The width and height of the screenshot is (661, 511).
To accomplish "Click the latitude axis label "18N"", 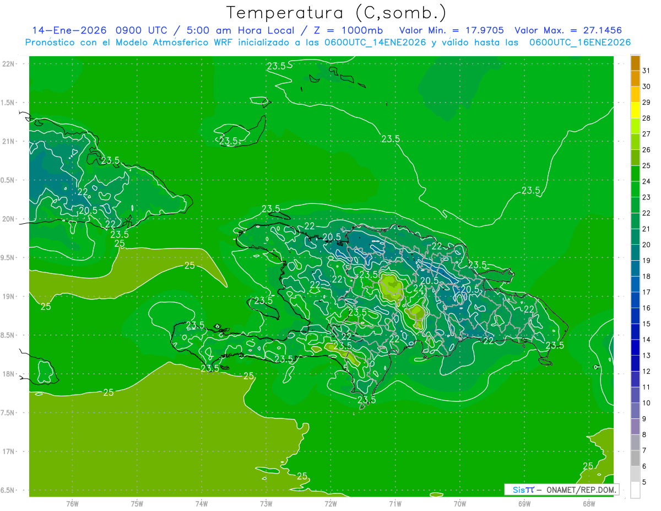I will coord(9,374).
